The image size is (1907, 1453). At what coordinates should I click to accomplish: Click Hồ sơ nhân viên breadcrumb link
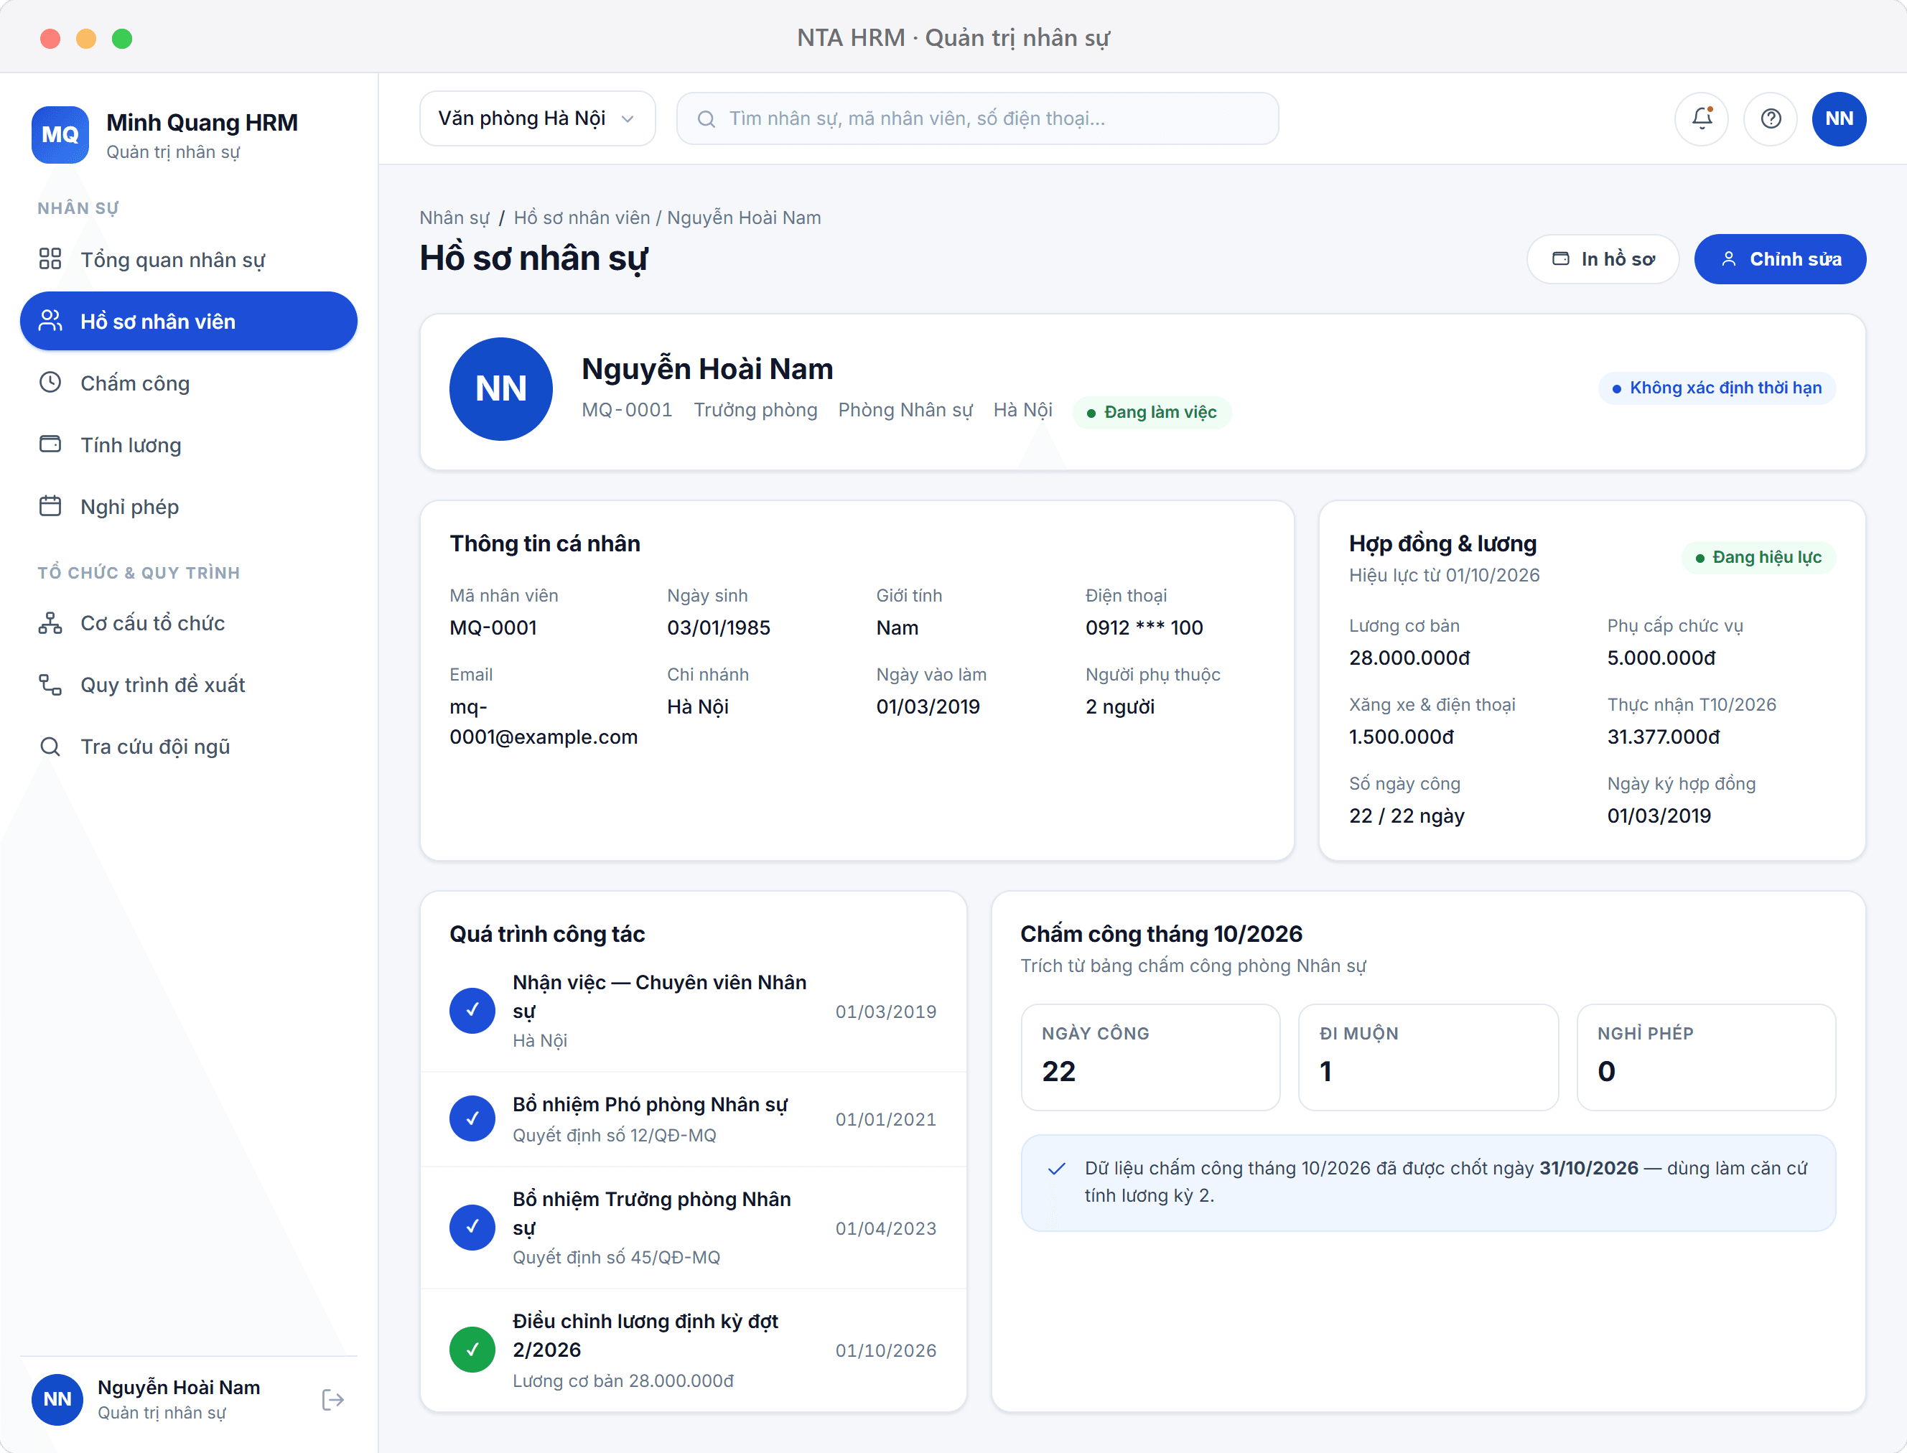coord(582,218)
